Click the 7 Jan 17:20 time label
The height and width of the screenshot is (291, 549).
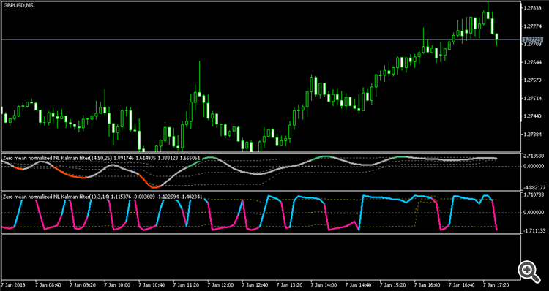tap(496, 285)
